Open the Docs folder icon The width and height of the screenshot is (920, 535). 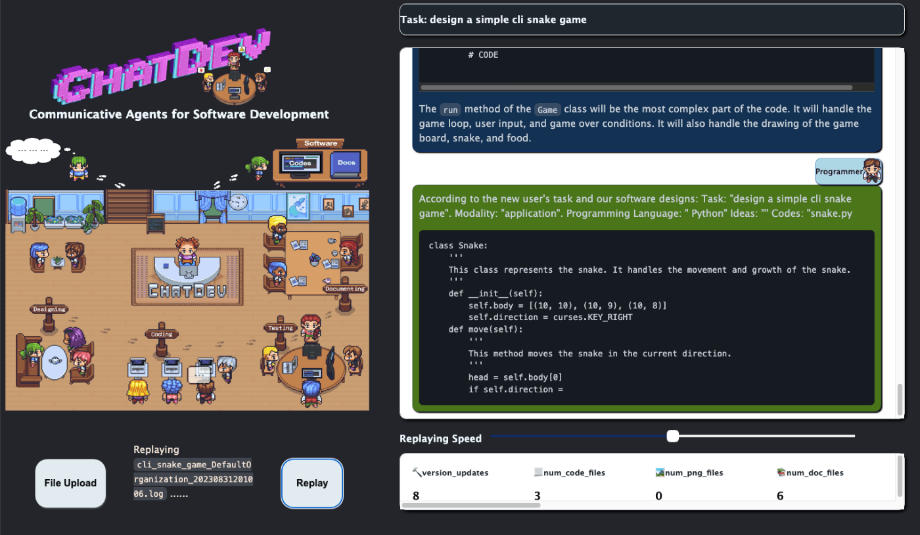pyautogui.click(x=346, y=163)
